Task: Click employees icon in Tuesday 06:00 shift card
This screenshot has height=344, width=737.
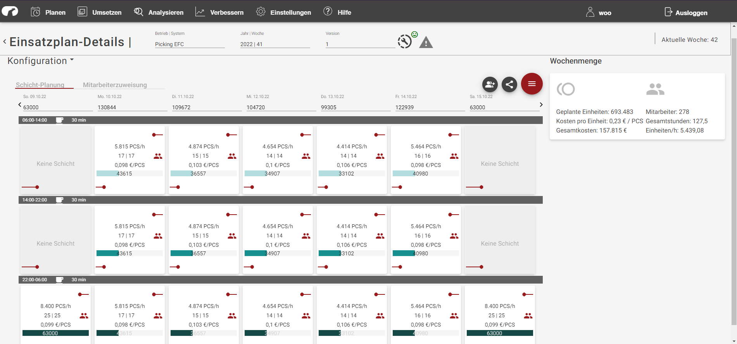Action: [232, 156]
